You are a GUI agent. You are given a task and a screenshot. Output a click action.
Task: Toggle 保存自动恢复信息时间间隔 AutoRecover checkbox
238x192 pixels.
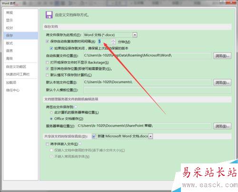(x=47, y=41)
